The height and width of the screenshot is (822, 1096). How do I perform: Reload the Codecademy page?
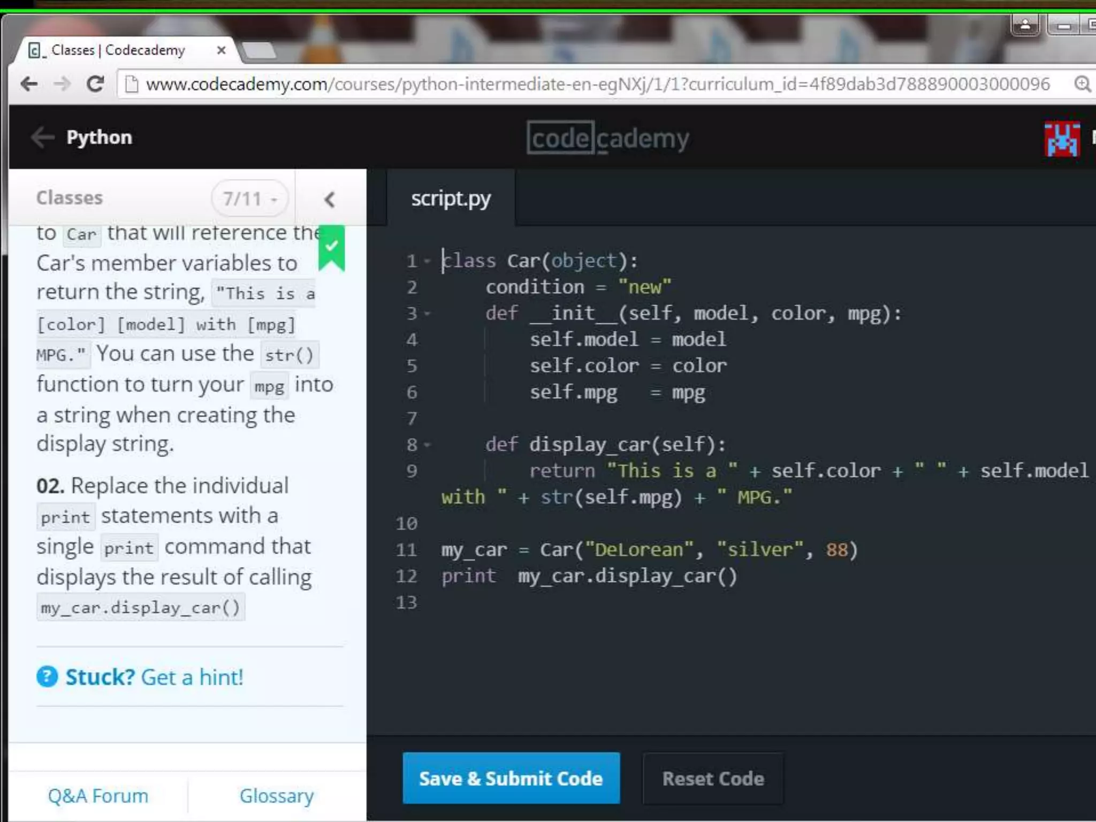point(95,84)
